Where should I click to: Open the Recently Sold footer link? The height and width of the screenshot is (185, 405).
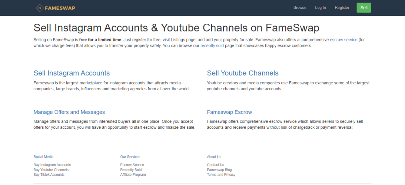coord(131,170)
